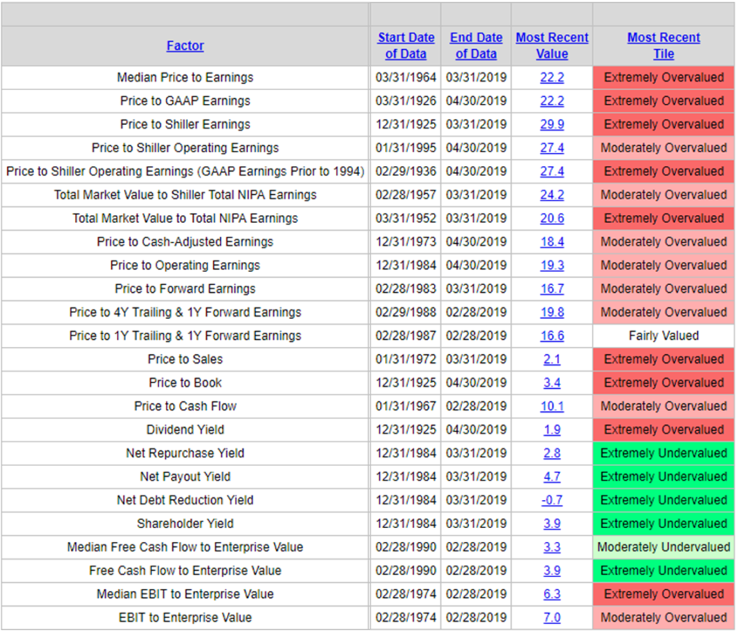Open the -0.7 Net Debt Reduction Yield value
This screenshot has width=738, height=632.
coord(552,500)
